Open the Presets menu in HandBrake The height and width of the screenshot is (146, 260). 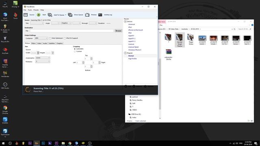point(36,10)
